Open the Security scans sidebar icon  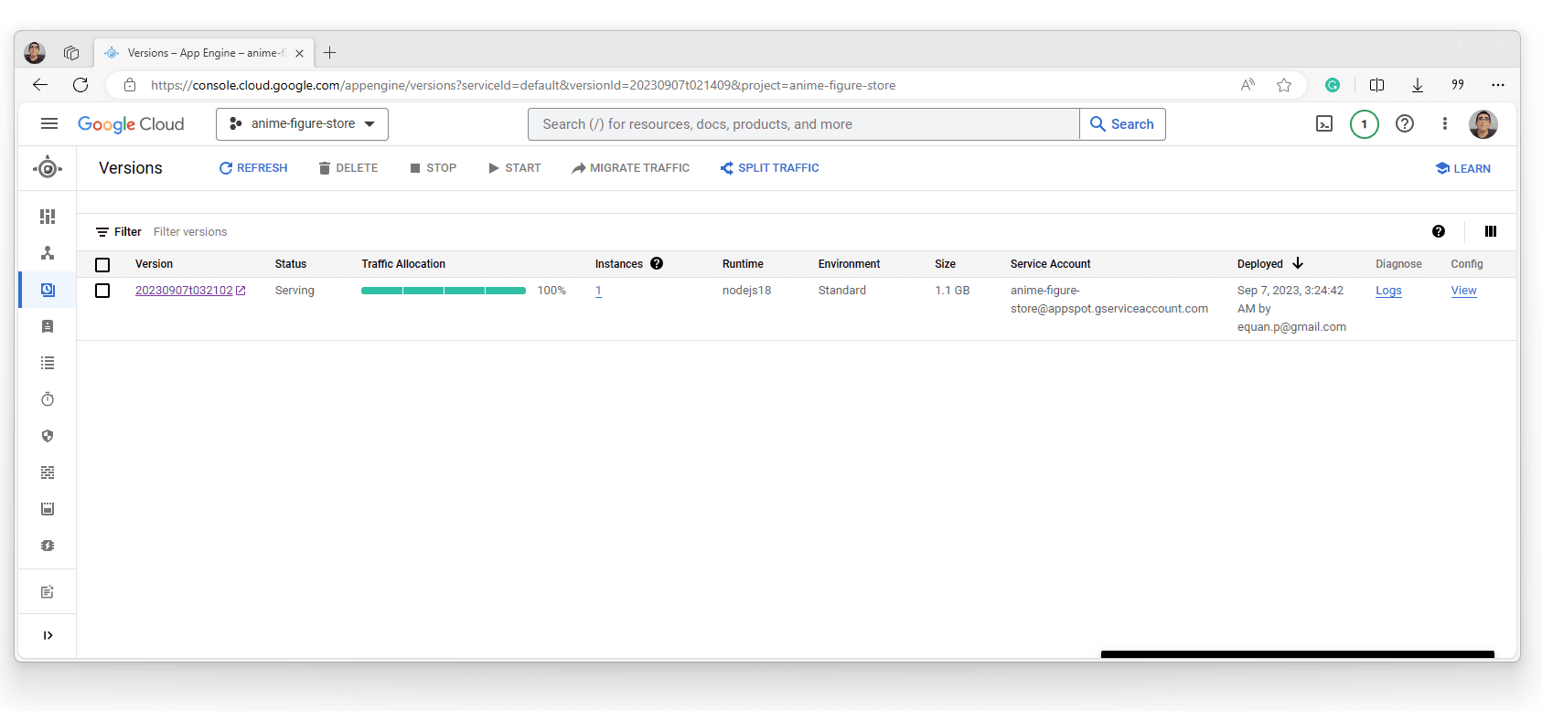48,436
